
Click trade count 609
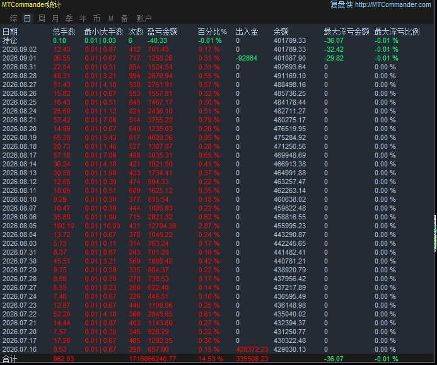tap(134, 190)
